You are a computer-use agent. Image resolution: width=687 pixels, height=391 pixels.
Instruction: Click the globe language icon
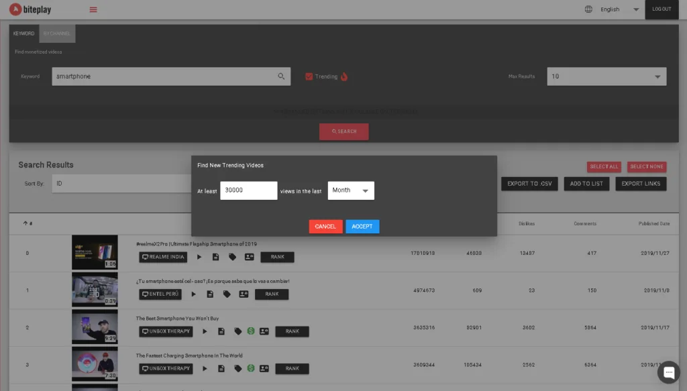[588, 9]
